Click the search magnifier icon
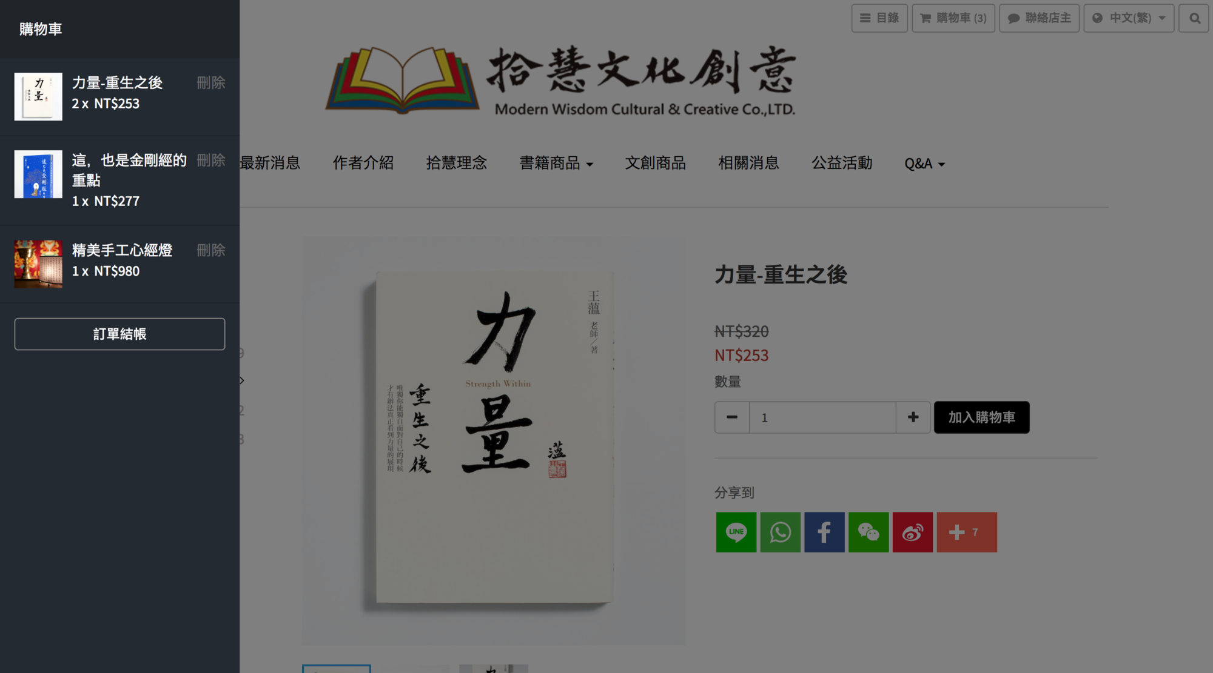The width and height of the screenshot is (1213, 673). tap(1194, 18)
